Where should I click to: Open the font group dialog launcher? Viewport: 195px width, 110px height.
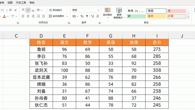18,23
